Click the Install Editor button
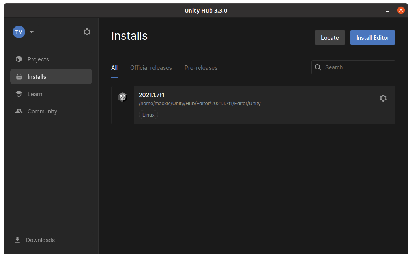412x258 pixels. (373, 37)
